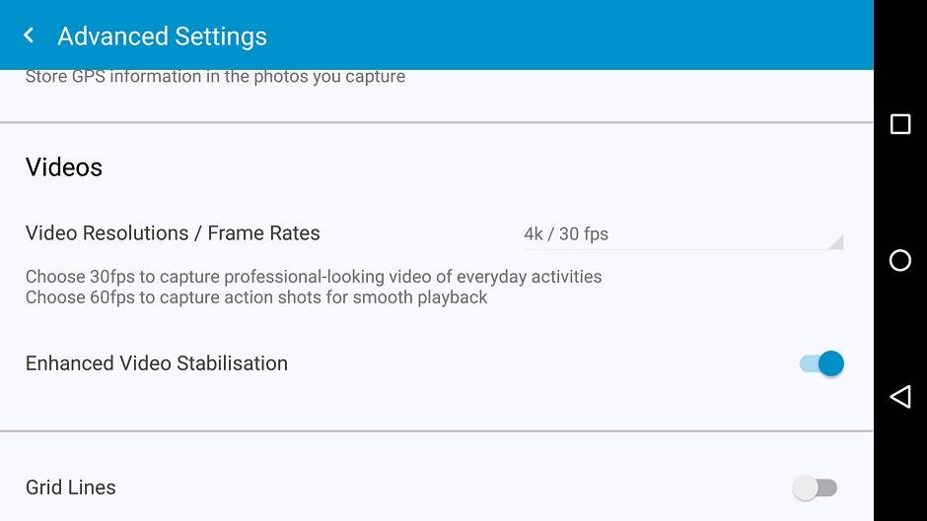Image resolution: width=927 pixels, height=521 pixels.
Task: Tap the Enhanced Video Stabilisation label
Action: pyautogui.click(x=157, y=363)
